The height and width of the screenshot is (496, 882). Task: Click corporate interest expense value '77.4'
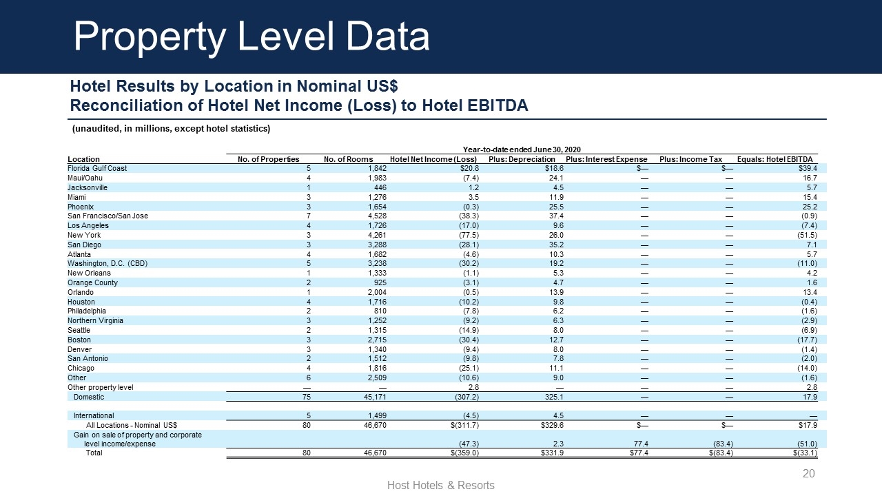(x=641, y=444)
